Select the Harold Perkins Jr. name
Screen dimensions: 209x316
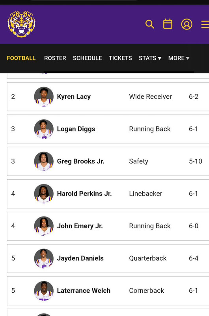(84, 194)
